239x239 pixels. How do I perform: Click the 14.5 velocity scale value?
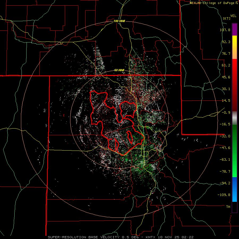[x=226, y=101]
